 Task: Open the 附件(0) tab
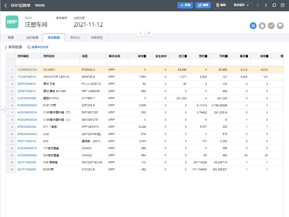click(75, 38)
